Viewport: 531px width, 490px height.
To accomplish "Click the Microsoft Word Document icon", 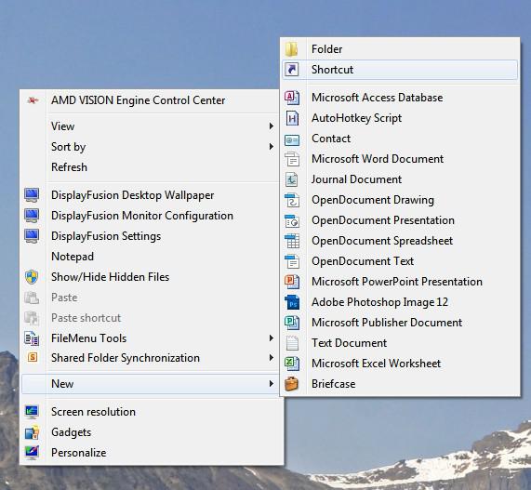I will click(292, 159).
